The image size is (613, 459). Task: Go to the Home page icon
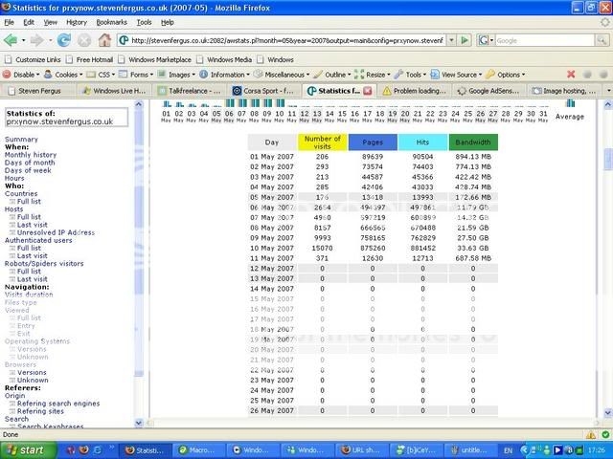click(x=105, y=40)
